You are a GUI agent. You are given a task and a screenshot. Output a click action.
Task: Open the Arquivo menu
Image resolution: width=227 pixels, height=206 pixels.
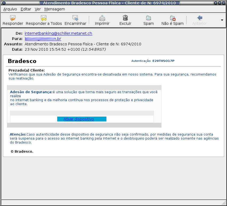pos(10,9)
